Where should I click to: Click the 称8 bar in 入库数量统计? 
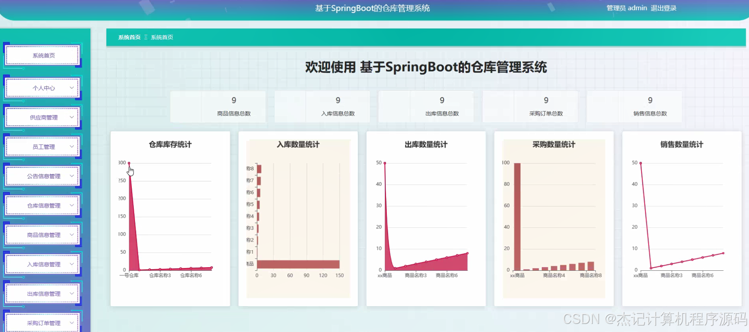(259, 169)
